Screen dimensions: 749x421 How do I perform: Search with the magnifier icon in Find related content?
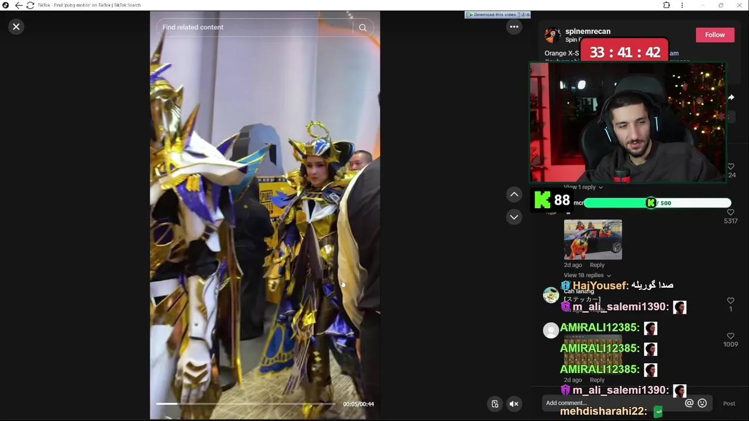point(363,27)
